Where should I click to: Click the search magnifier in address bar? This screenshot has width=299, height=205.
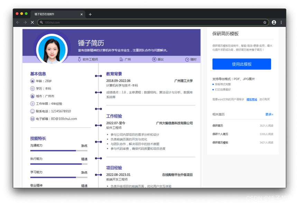[x=41, y=22]
